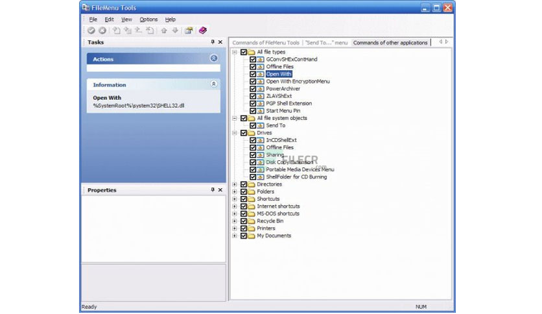Click the ZLAVShExt shell extension icon

click(261, 96)
